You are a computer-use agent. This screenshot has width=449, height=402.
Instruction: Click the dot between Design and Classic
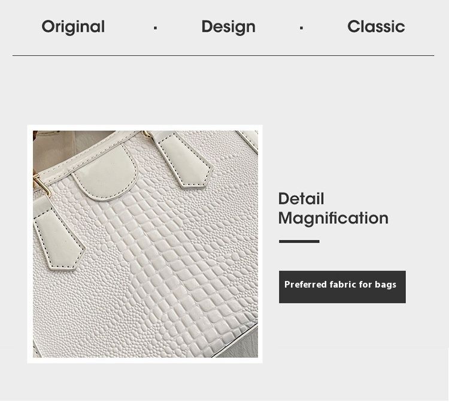pos(301,28)
